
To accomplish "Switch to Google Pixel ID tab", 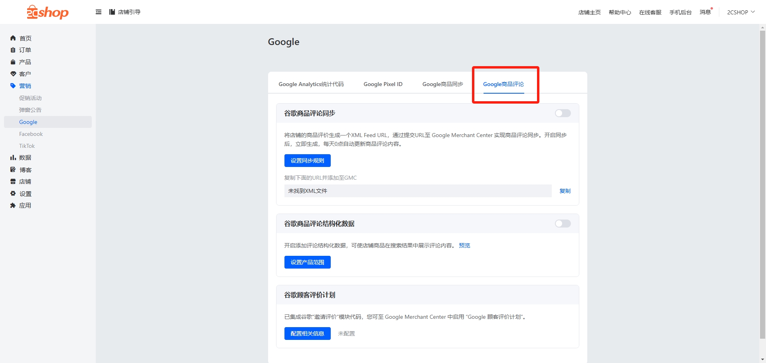I will tap(383, 84).
